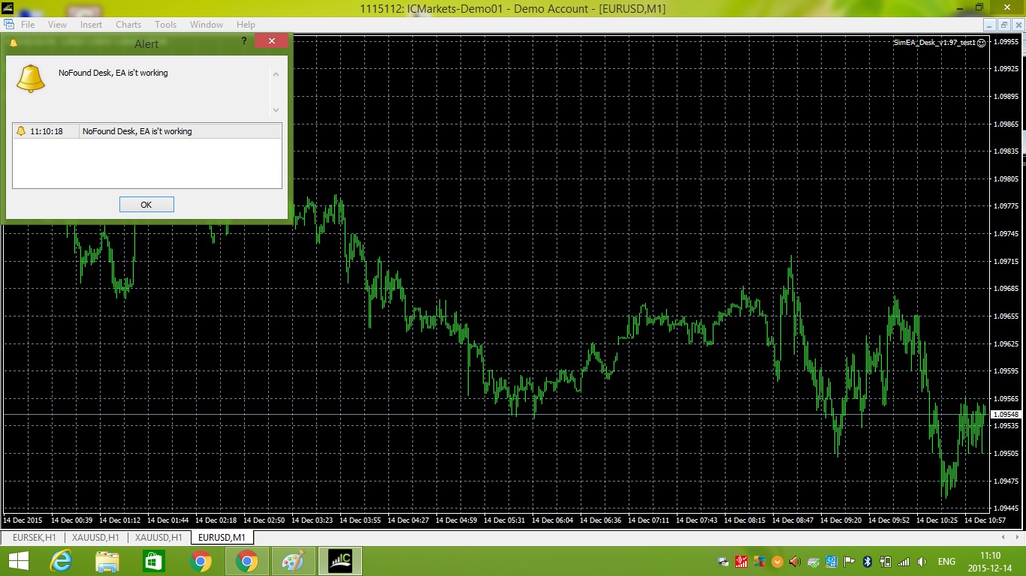
Task: Restore the inner chart window
Action: [1003, 25]
